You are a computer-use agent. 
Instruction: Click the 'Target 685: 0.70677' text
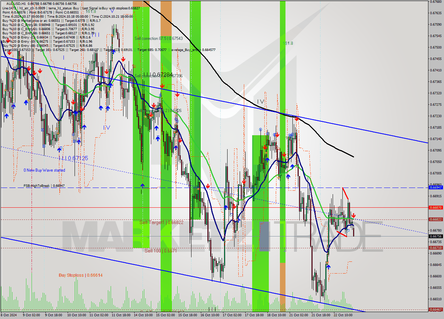coord(152,50)
